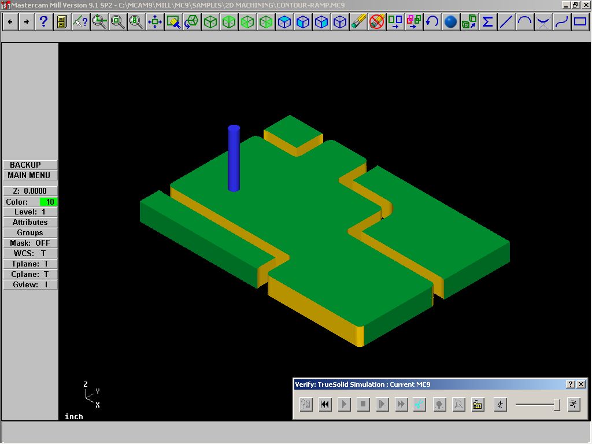Select the third green cube Gview icon

pyautogui.click(x=247, y=22)
